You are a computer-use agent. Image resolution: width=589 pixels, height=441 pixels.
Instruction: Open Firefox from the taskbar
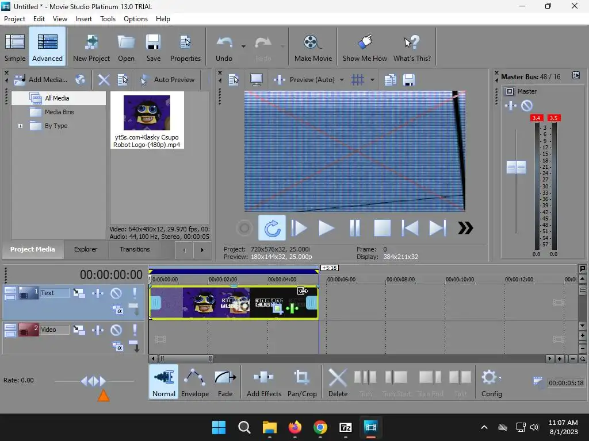tap(295, 427)
